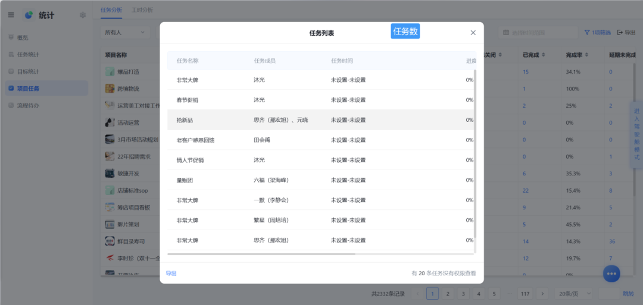Image resolution: width=643 pixels, height=305 pixels.
Task: Click the 1项筛选 filter button
Action: pos(598,32)
